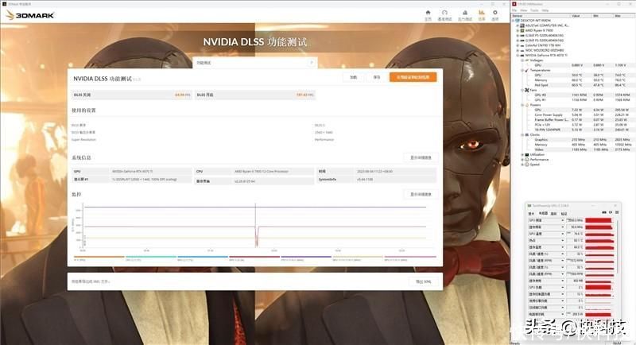Show details button beside 系统信息
The image size is (636, 345).
[421, 157]
